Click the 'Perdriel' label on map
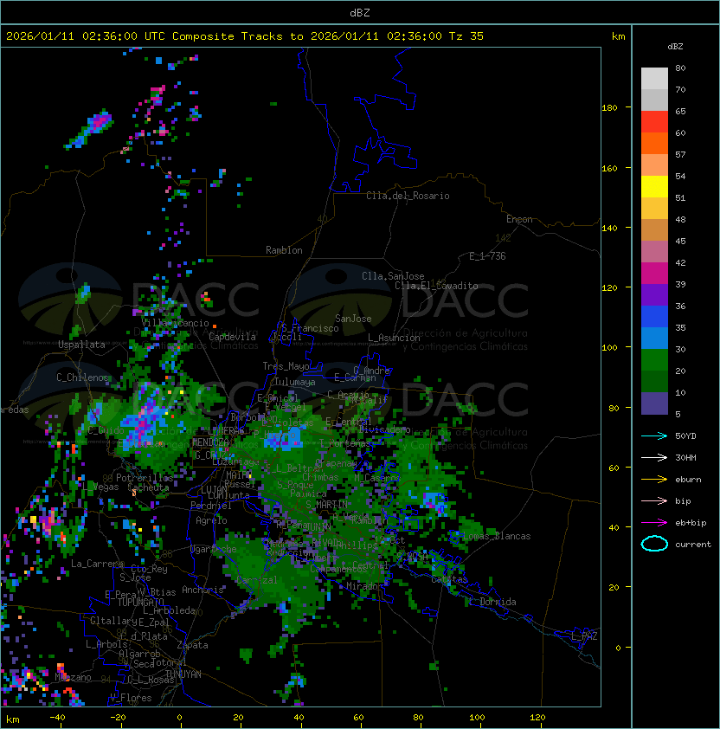 point(211,506)
